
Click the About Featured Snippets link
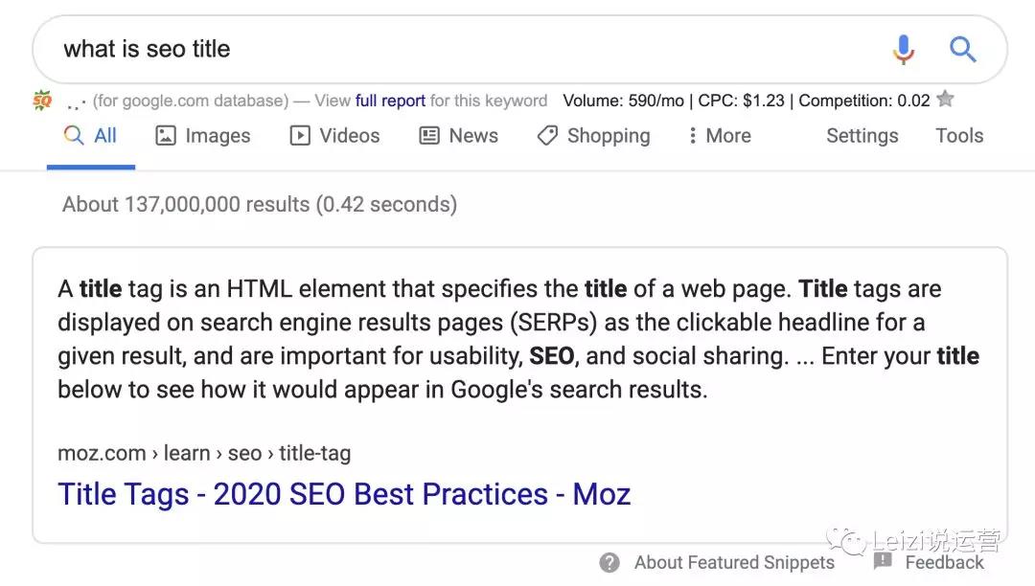[x=734, y=562]
